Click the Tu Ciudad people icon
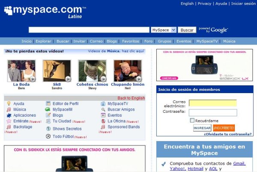Image resolution: width=257 pixels, height=172 pixels. pyautogui.click(x=48, y=121)
